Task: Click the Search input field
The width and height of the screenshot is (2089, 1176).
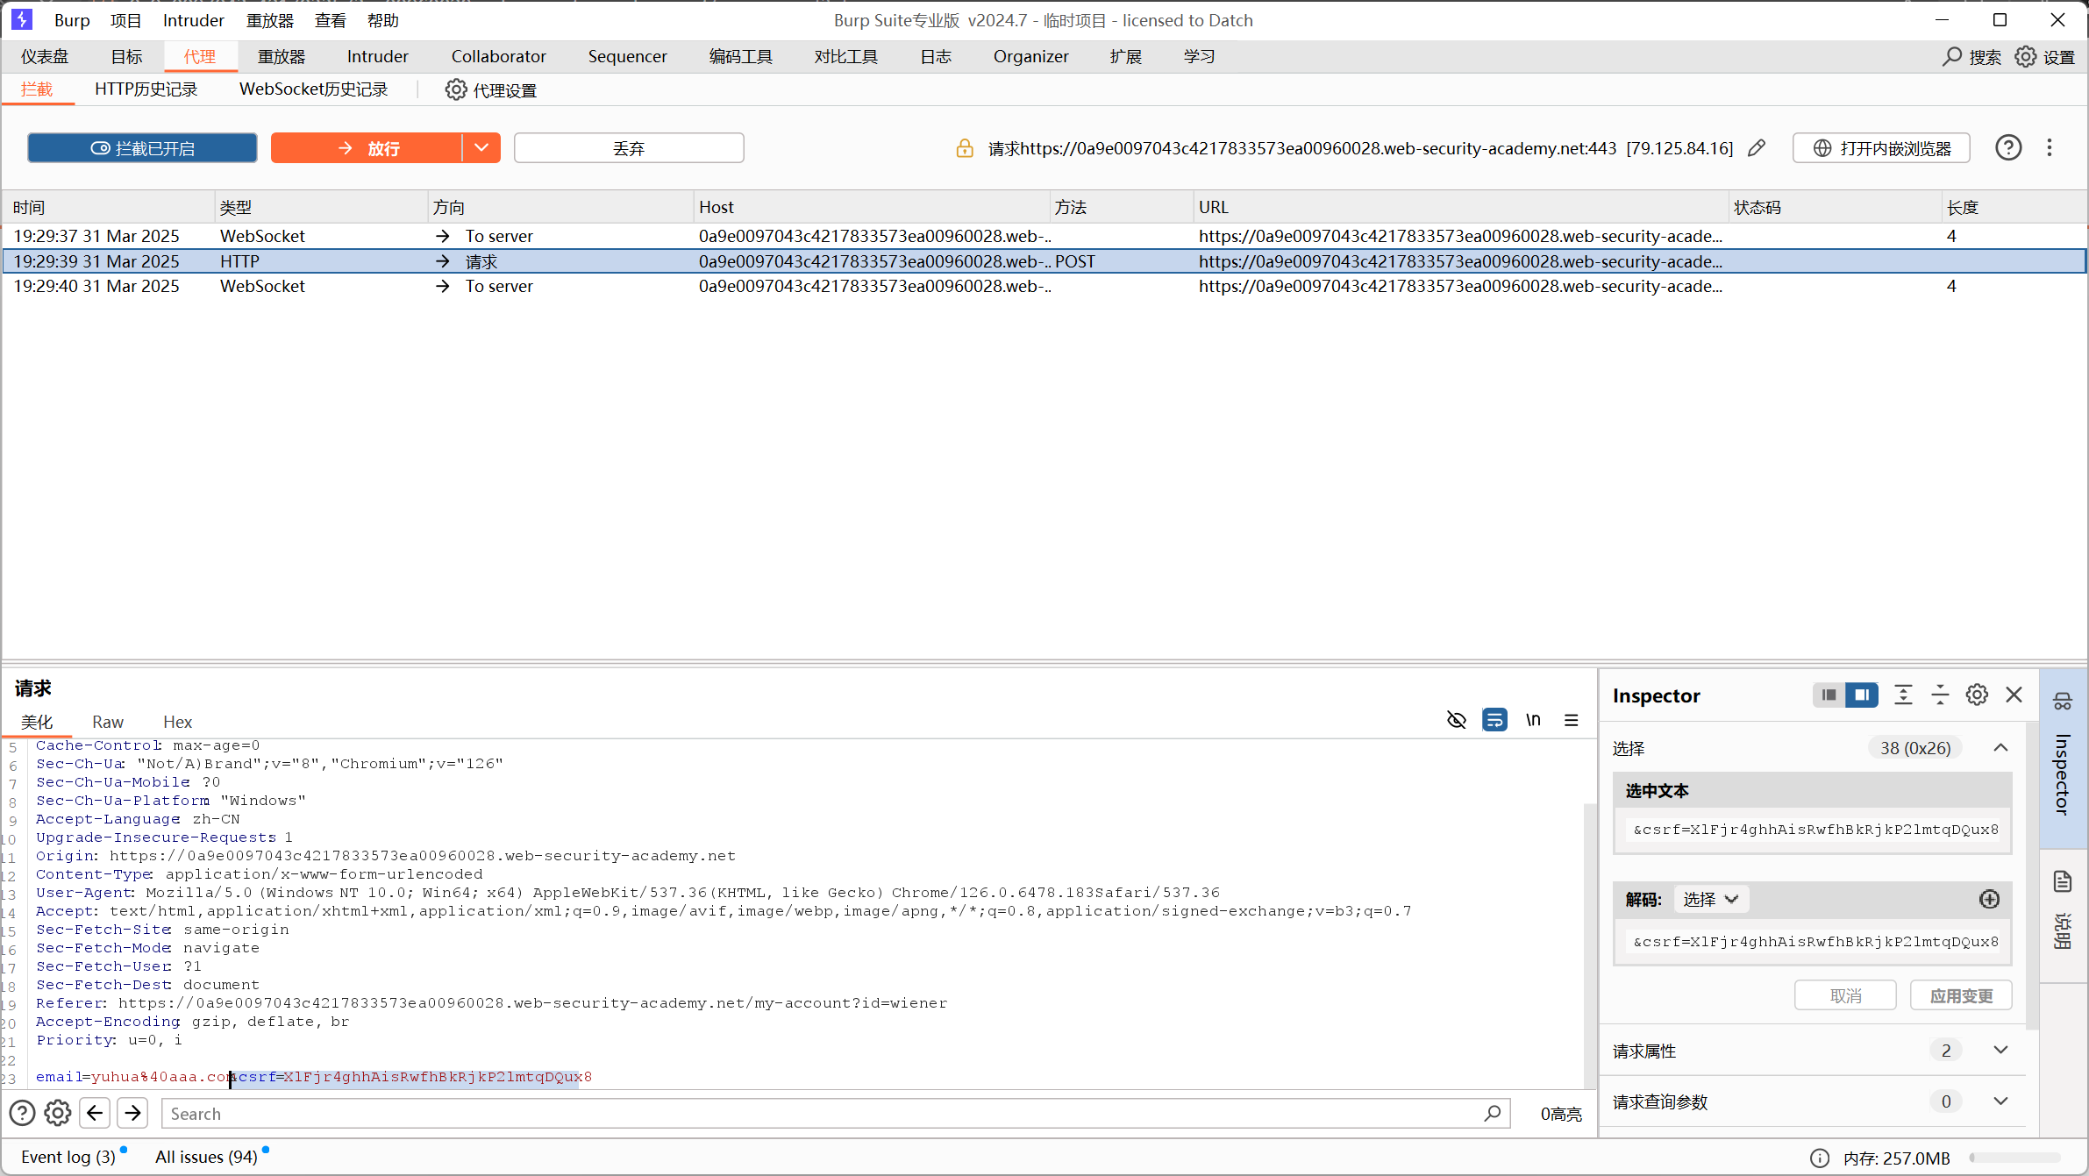Action: coord(824,1113)
